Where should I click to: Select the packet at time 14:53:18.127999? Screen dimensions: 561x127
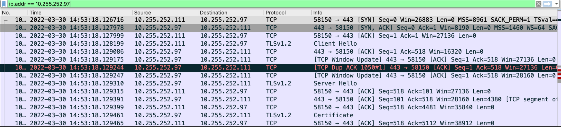(x=279, y=36)
